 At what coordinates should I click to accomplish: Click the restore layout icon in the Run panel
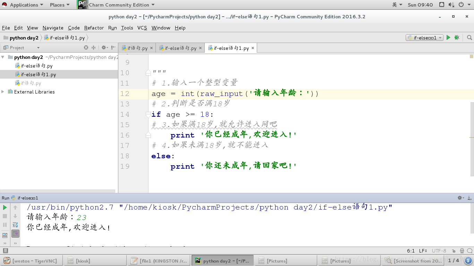[5, 235]
